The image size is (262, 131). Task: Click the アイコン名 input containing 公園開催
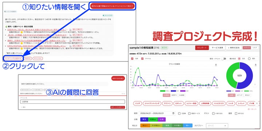pyautogui.click(x=72, y=102)
